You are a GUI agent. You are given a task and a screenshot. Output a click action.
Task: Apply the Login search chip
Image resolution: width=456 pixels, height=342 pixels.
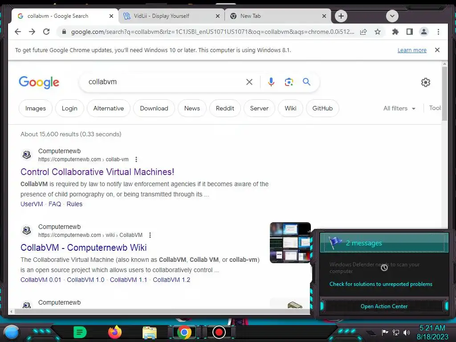(x=69, y=108)
